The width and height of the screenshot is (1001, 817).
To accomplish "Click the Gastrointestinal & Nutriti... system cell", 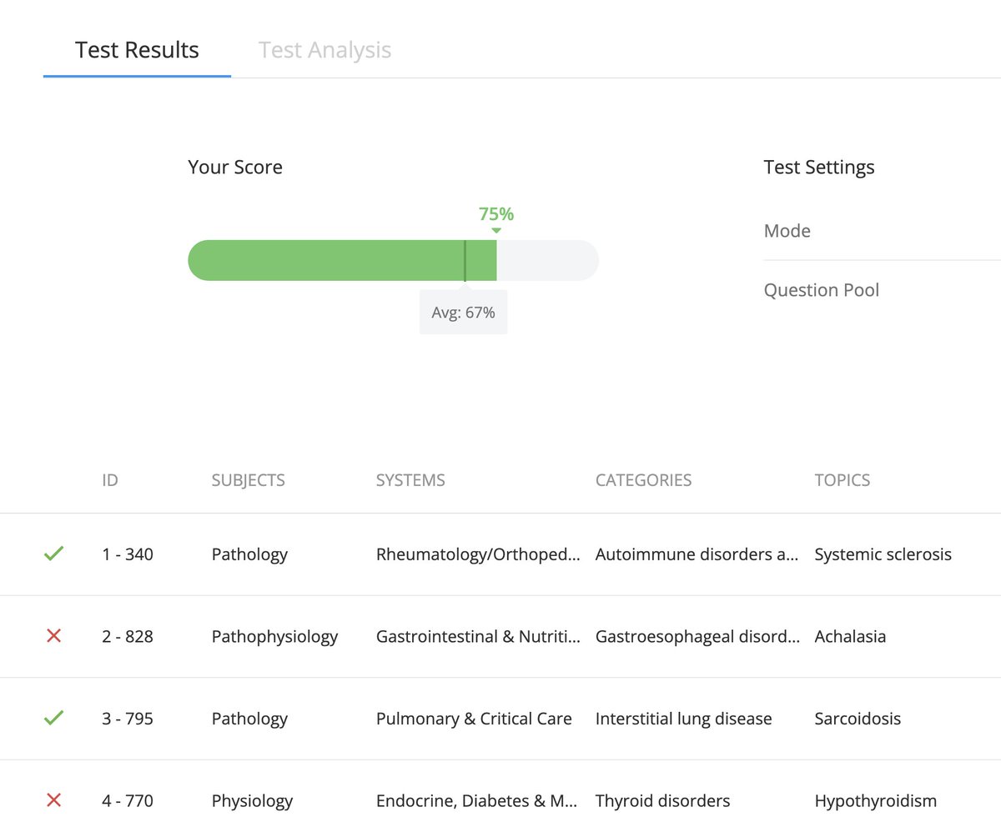I will [478, 637].
